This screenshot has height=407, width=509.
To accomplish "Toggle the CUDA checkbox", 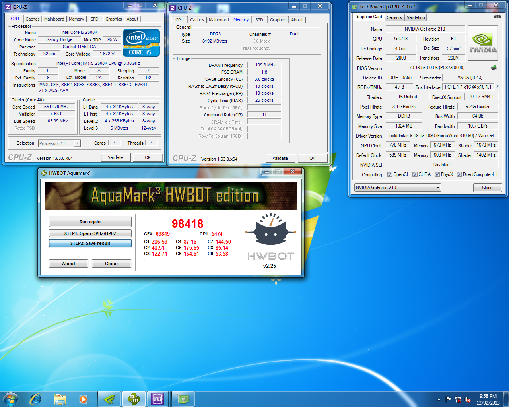I will (415, 174).
